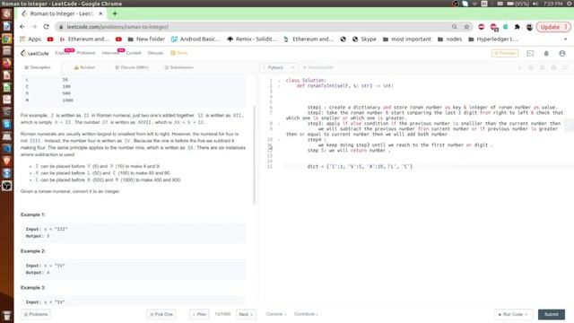Show more bookmarks overflow arrow

pyautogui.click(x=565, y=39)
